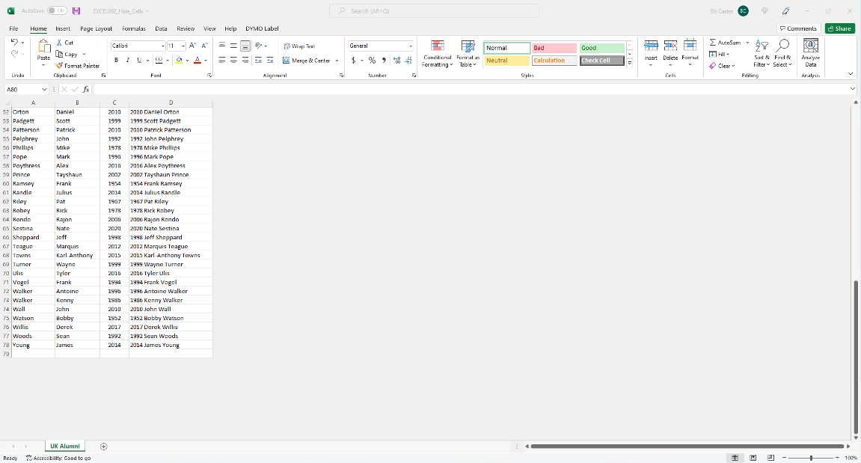
Task: Click the Comma Style icon
Action: (383, 61)
